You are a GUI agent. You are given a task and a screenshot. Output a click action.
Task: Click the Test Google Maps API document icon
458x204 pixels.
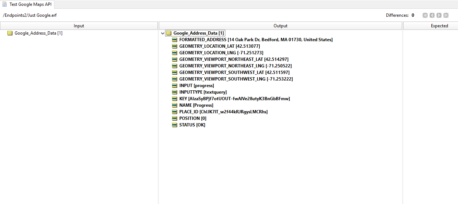coord(5,4)
